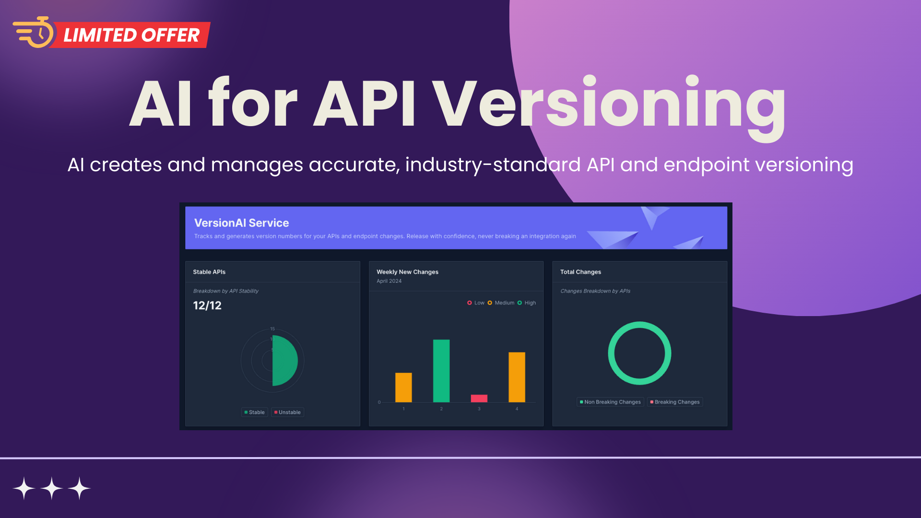
Task: Click the orange bar for week 4
Action: 517,377
